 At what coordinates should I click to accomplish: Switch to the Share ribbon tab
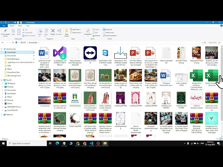point(20,26)
